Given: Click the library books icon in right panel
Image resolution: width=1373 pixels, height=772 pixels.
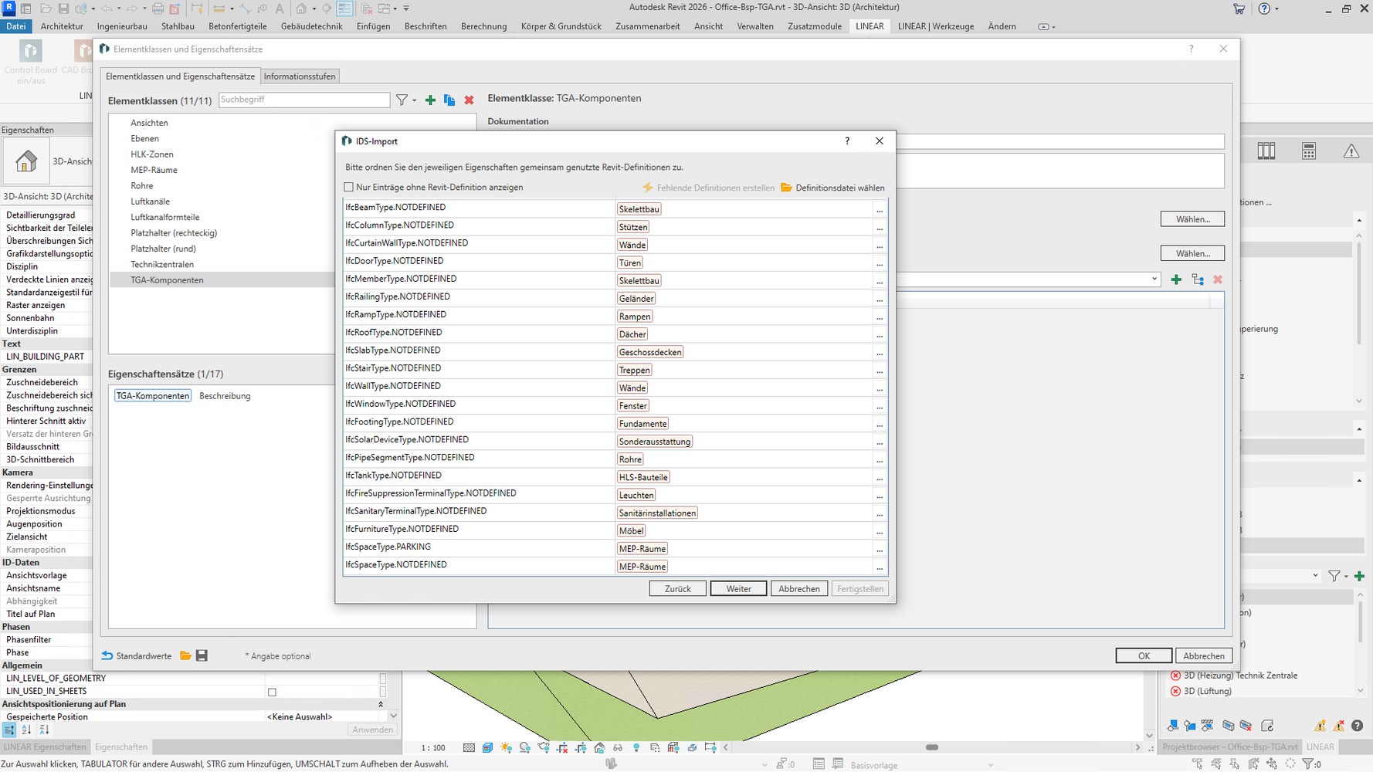Looking at the screenshot, I should (1266, 151).
